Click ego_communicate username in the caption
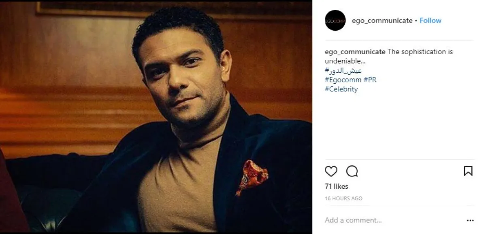 coord(355,52)
